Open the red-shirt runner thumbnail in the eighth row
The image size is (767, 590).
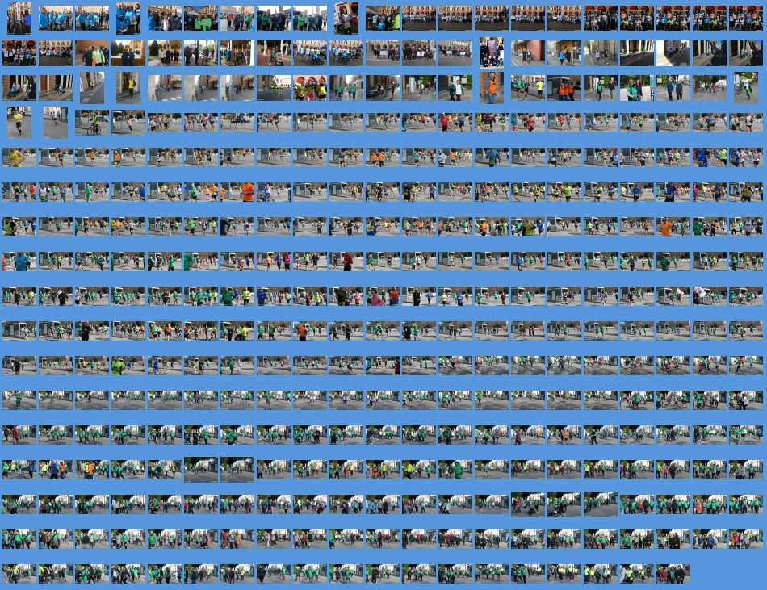346,262
